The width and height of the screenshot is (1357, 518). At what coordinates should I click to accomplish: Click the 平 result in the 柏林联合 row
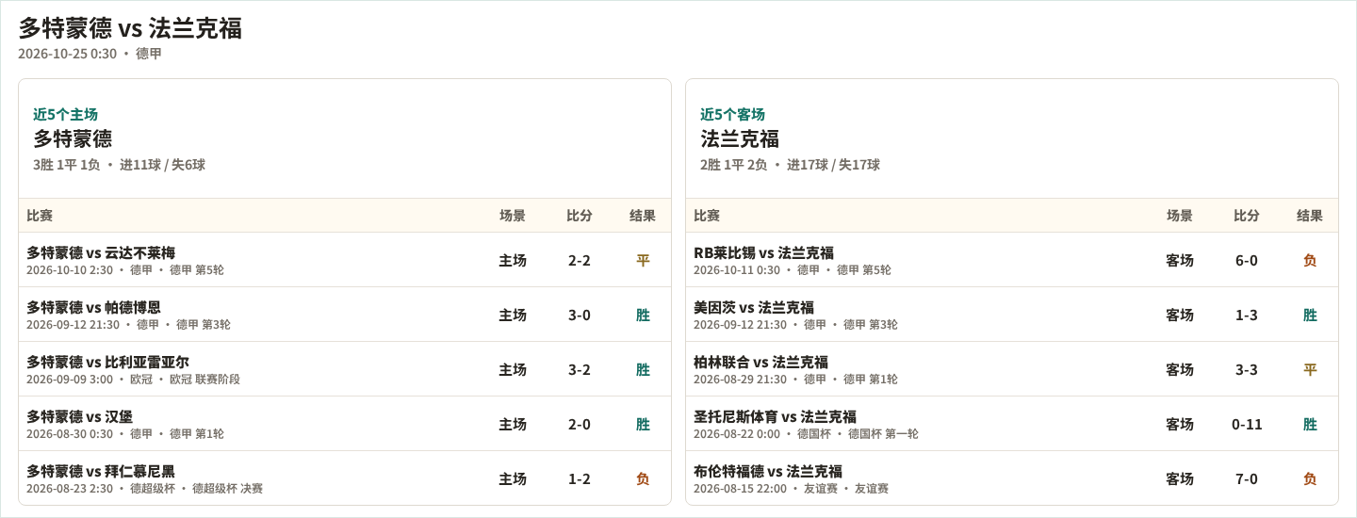pyautogui.click(x=1310, y=369)
